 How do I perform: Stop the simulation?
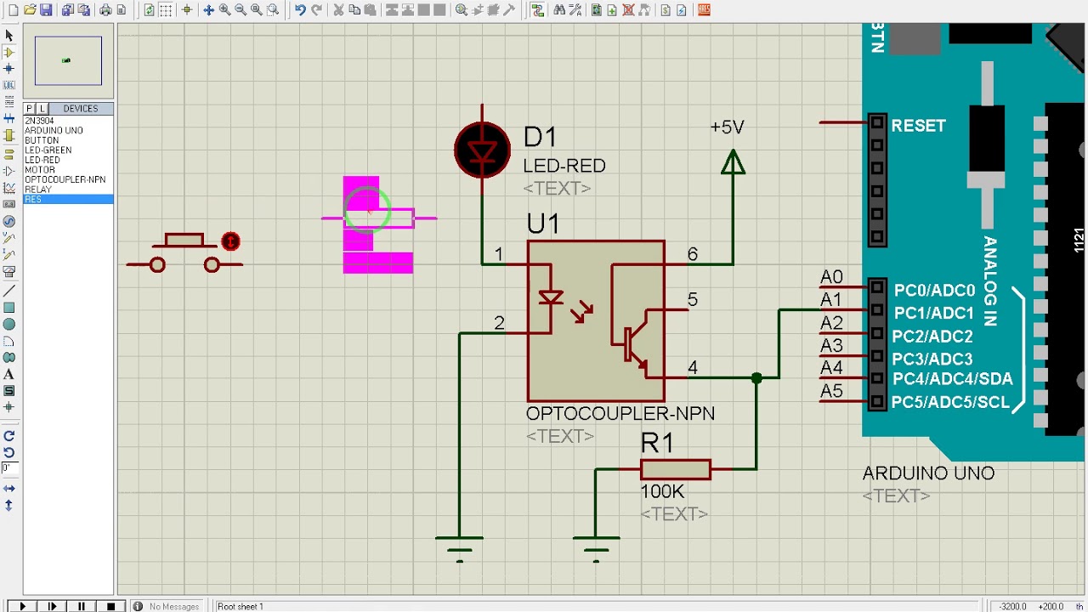(110, 606)
